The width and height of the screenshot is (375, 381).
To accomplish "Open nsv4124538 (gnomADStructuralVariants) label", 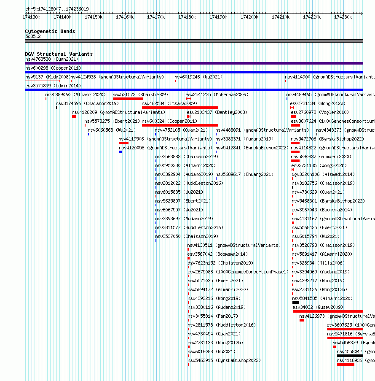I will click(x=117, y=77).
